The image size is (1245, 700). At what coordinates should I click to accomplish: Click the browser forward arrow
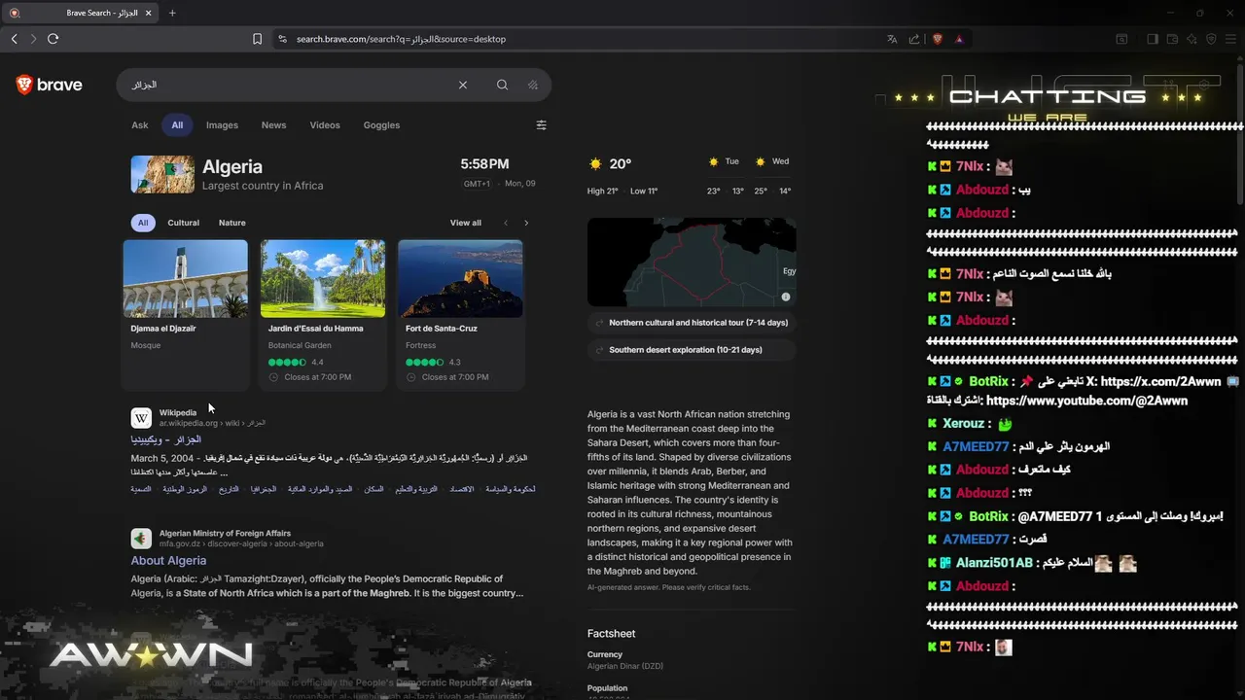tap(33, 39)
